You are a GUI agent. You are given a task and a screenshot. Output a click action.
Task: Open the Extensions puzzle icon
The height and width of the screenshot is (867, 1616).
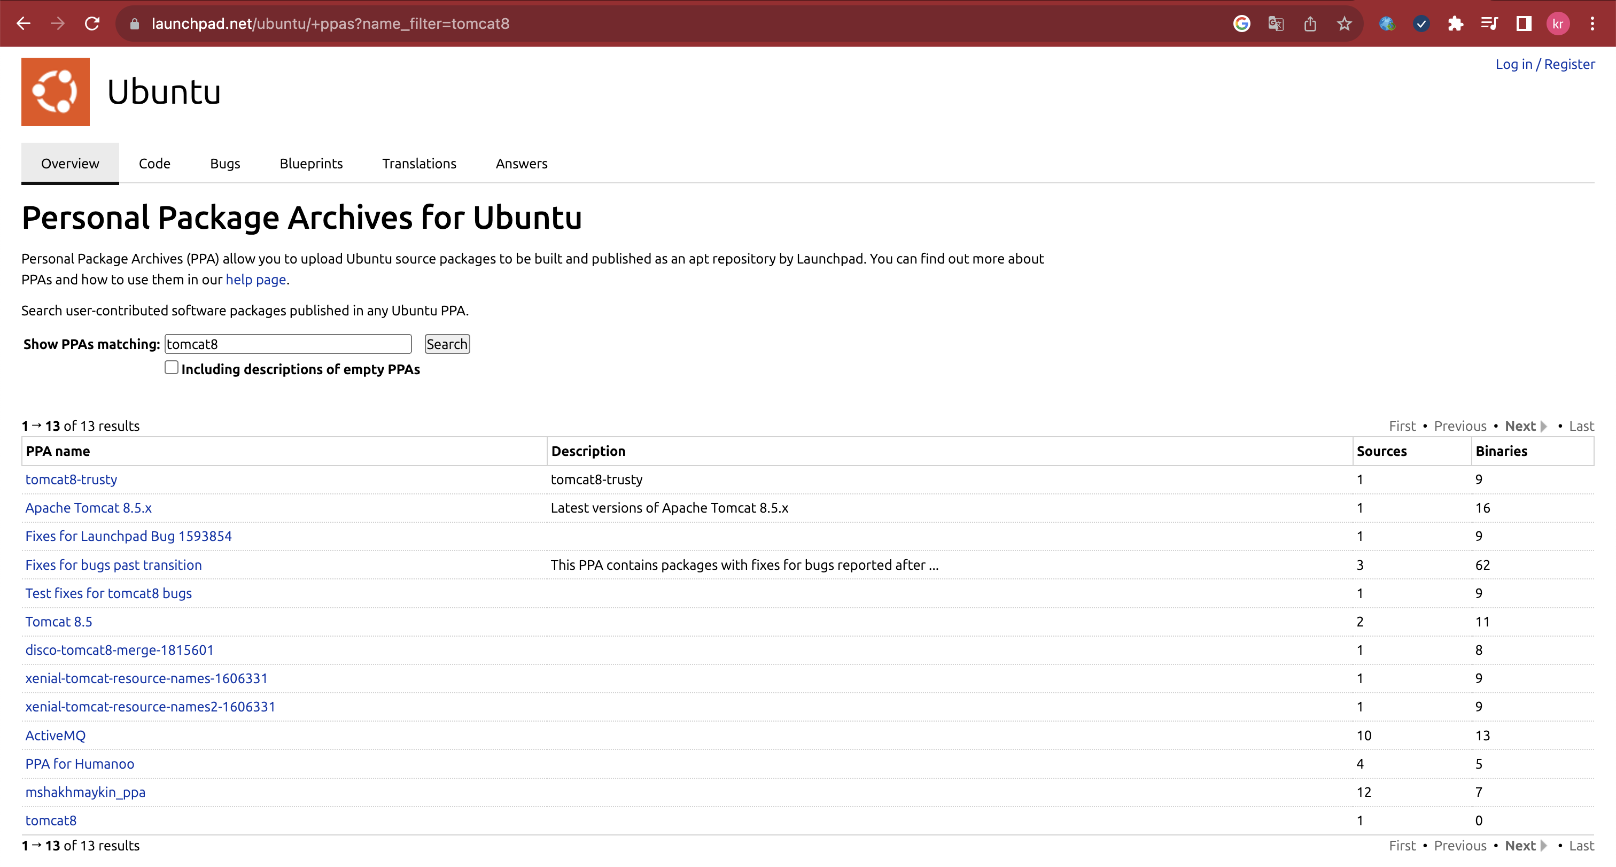pyautogui.click(x=1455, y=24)
